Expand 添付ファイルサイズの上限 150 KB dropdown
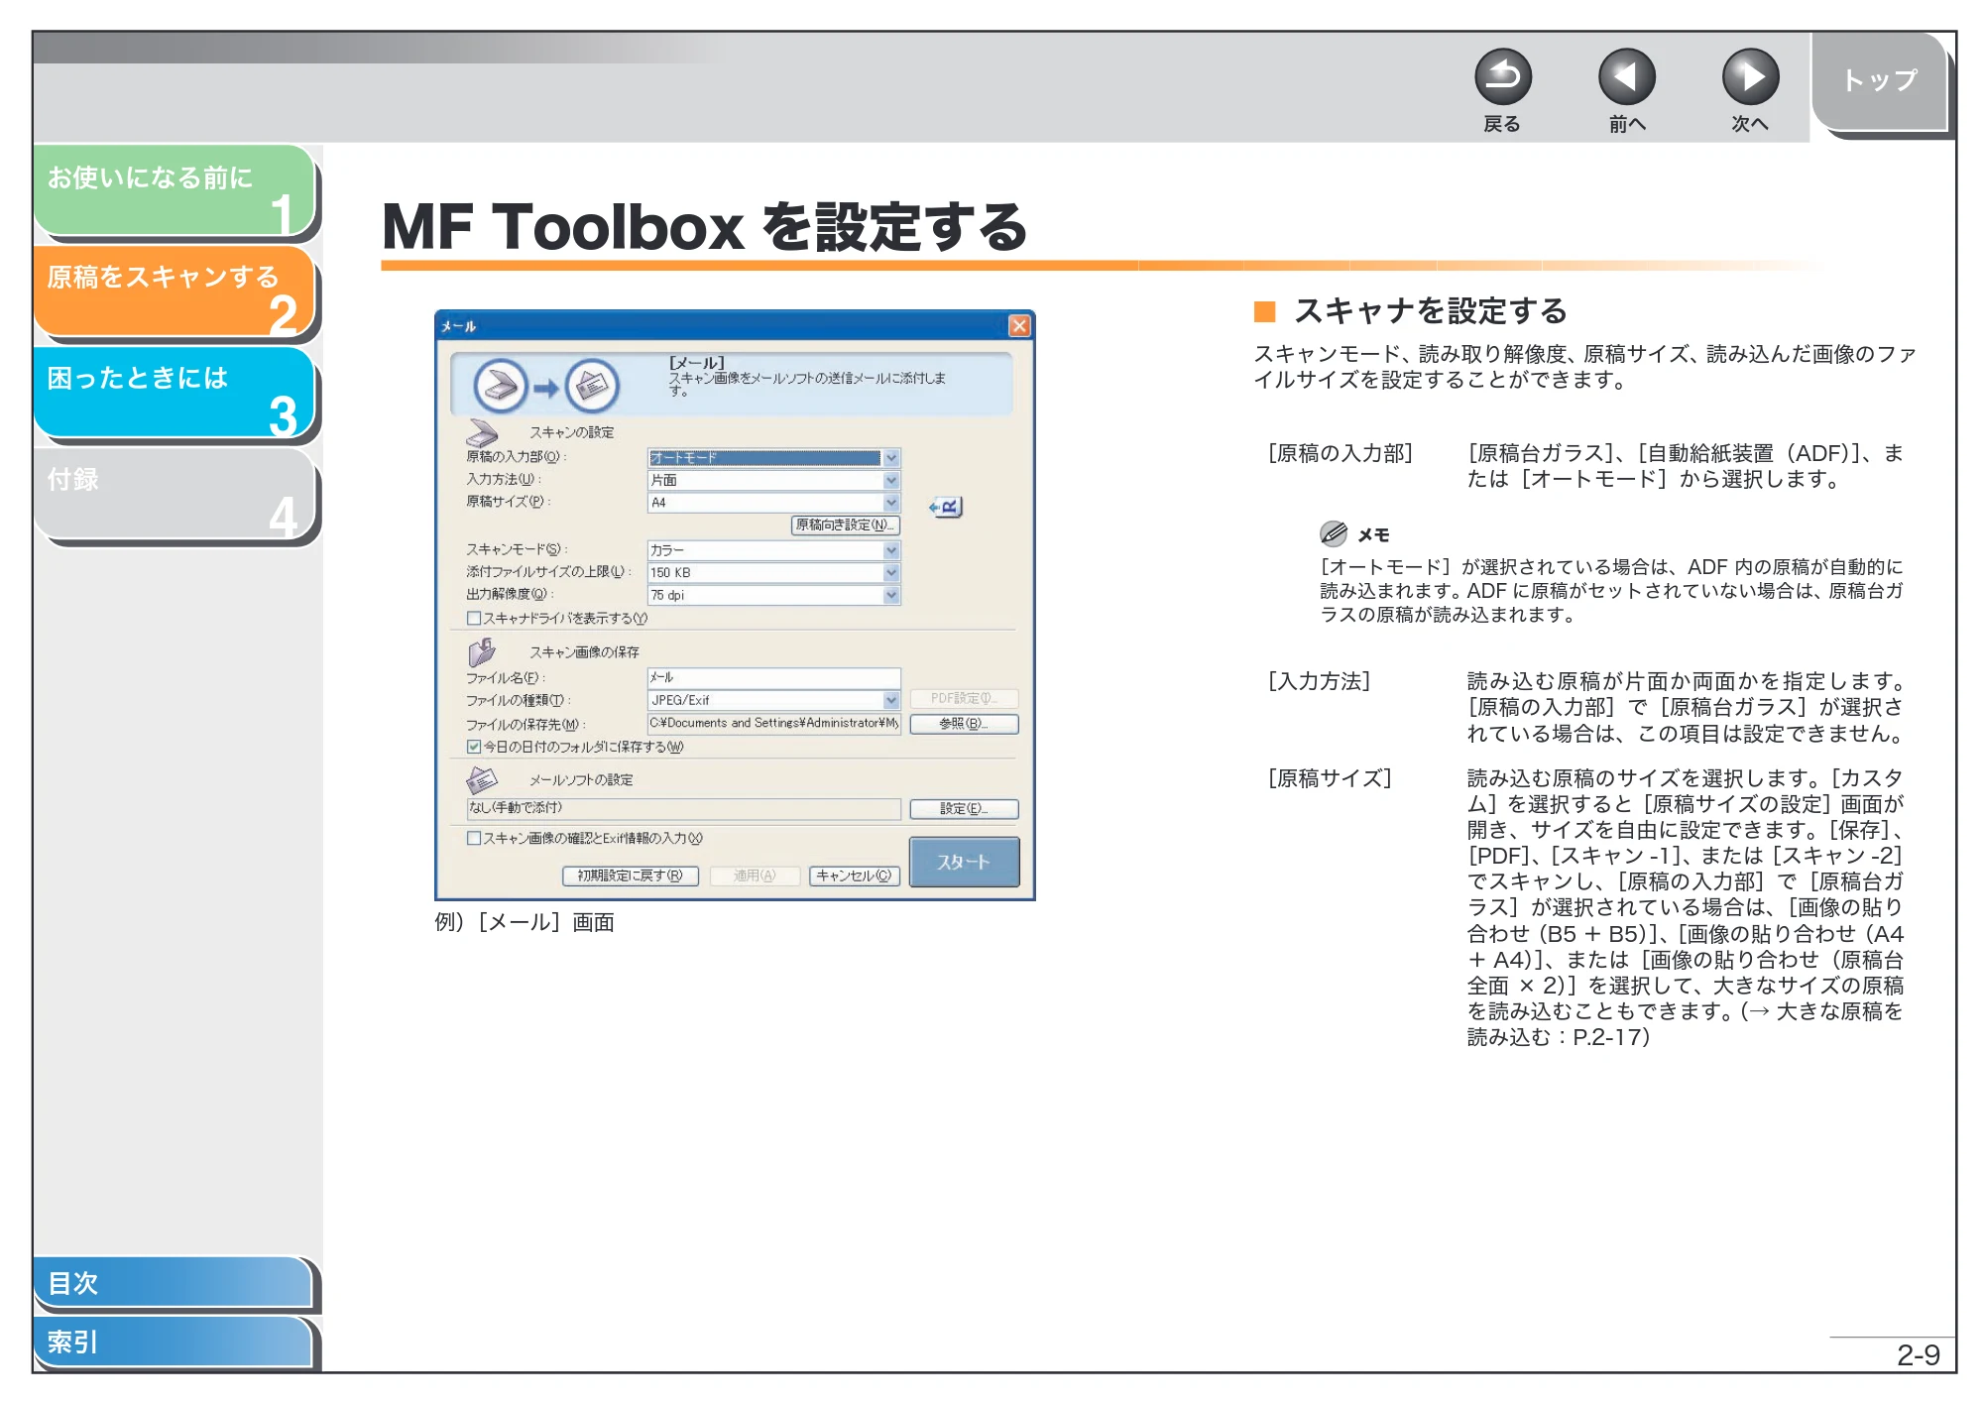Image resolution: width=1983 pixels, height=1403 pixels. coord(891,572)
